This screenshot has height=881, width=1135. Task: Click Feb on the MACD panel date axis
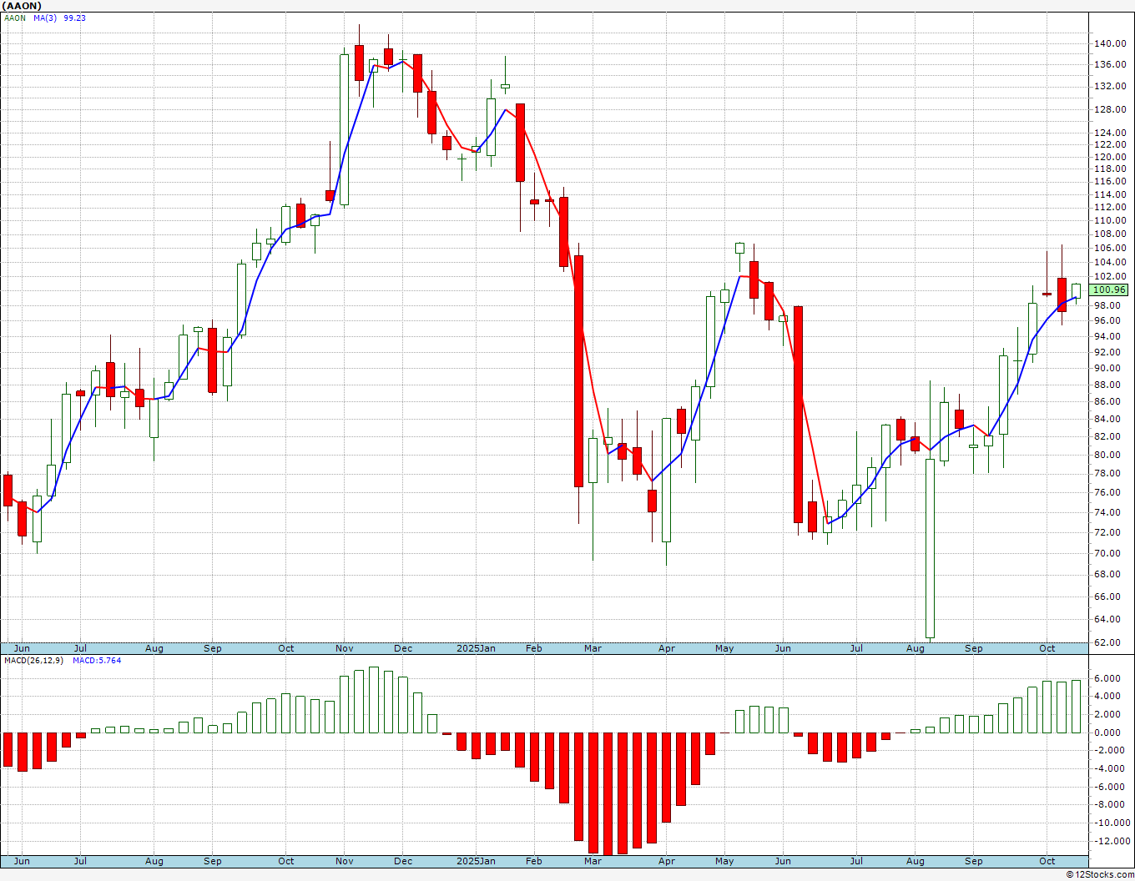tap(534, 861)
